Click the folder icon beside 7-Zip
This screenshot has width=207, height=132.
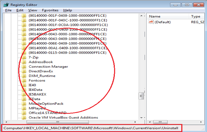click(24, 57)
